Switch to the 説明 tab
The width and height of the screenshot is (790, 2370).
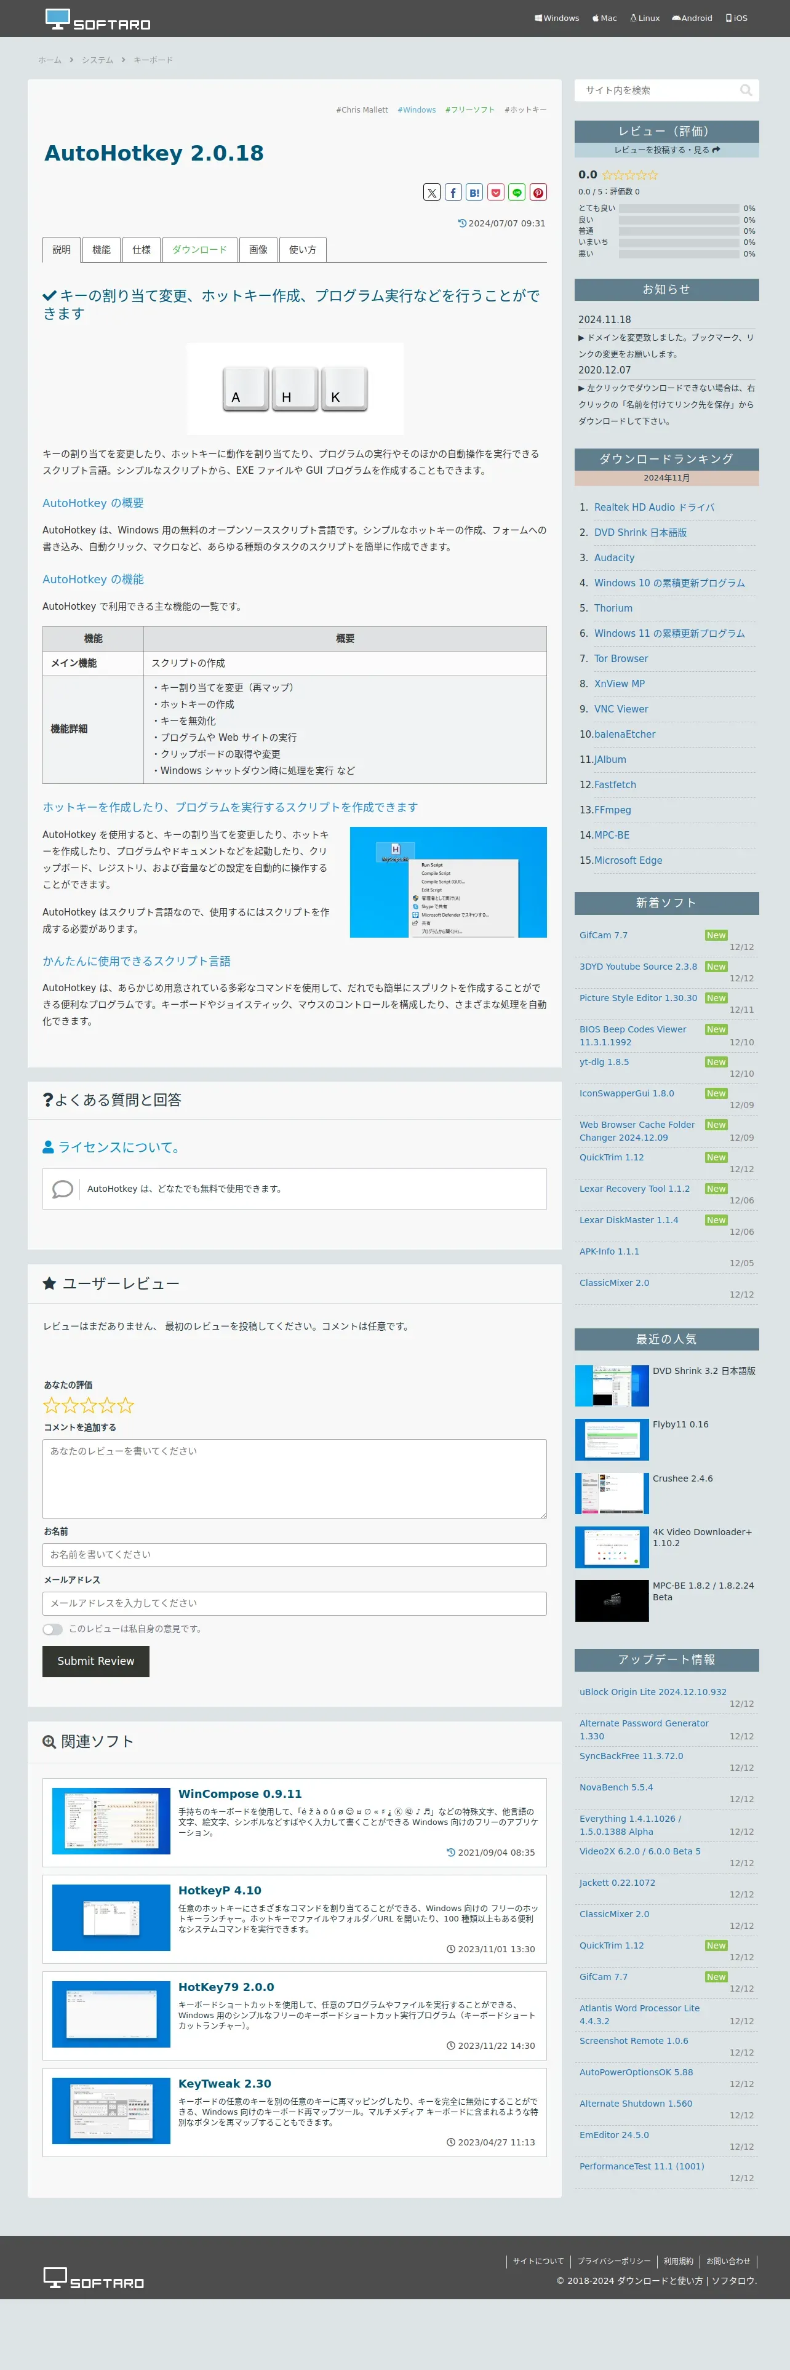tap(62, 249)
